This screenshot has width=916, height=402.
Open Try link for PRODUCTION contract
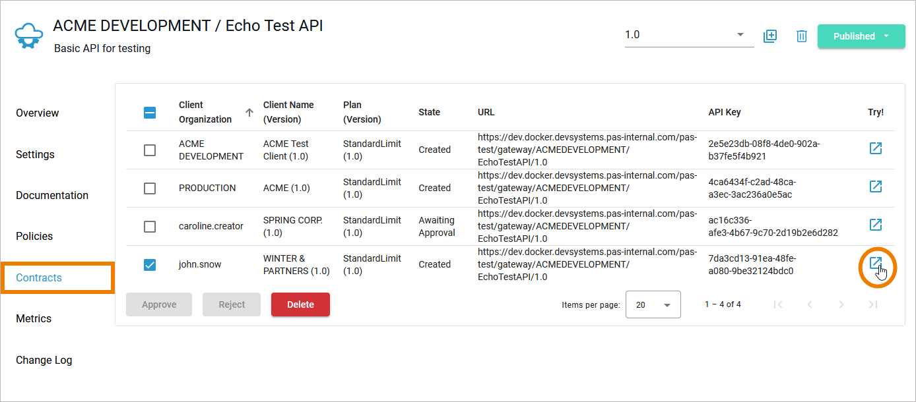pos(876,187)
